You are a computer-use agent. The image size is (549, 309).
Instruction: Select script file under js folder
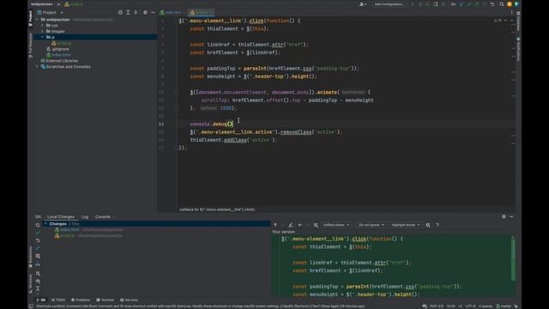62,43
